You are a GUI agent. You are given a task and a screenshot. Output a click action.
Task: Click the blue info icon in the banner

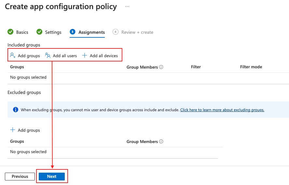tap(15, 110)
